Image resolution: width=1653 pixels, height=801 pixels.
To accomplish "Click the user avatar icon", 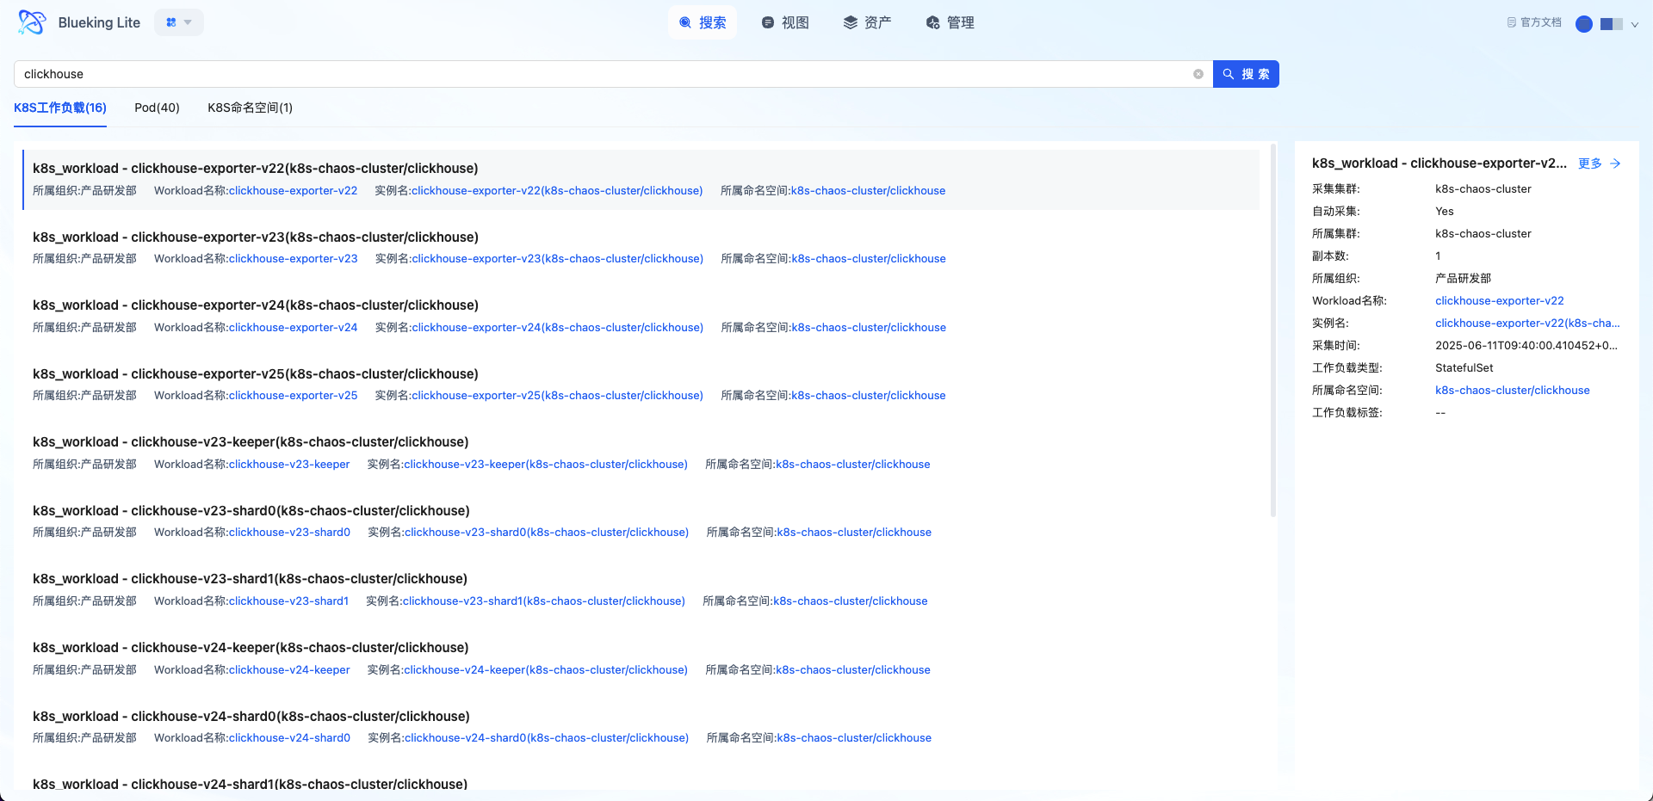I will 1584,24.
